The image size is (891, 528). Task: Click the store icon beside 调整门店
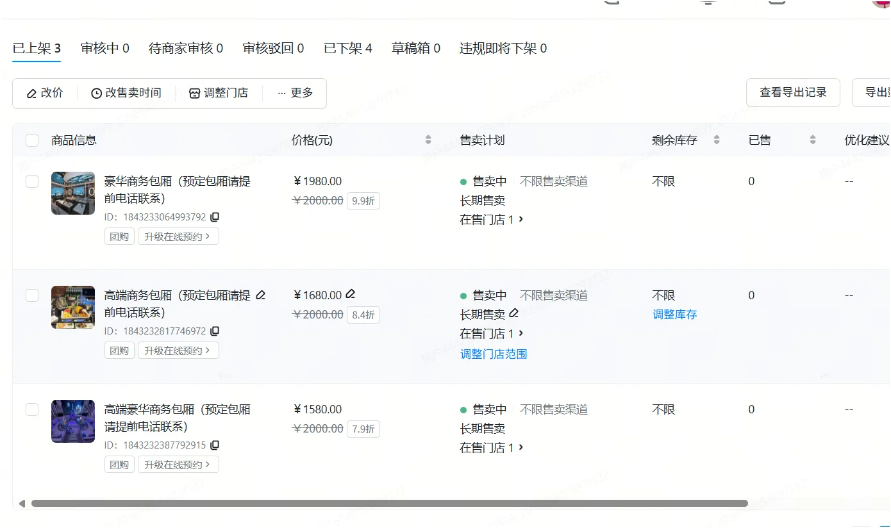click(x=194, y=93)
